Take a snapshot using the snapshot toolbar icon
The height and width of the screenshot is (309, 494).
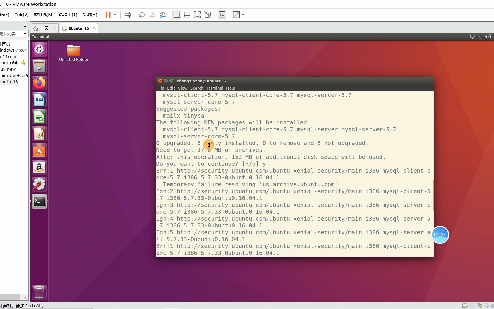(x=142, y=15)
